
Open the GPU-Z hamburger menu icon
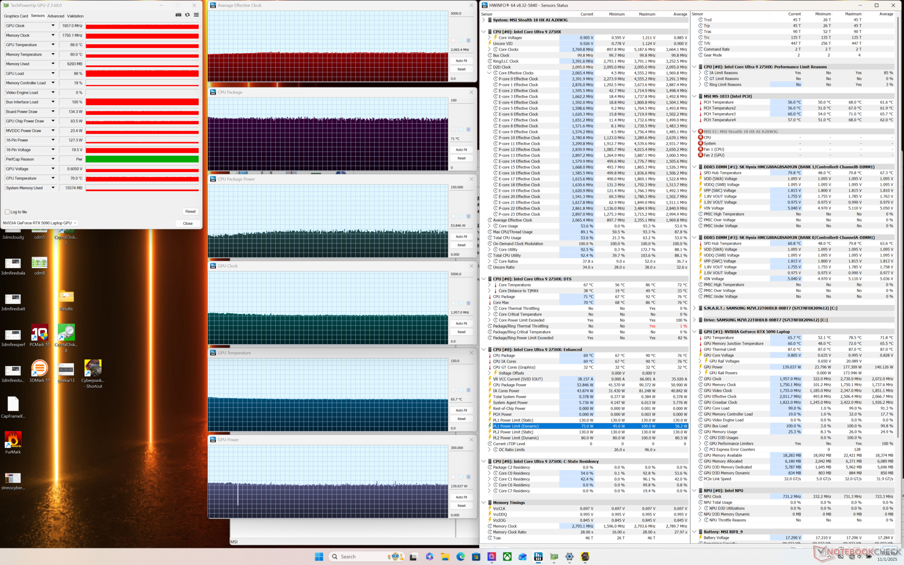[x=196, y=15]
